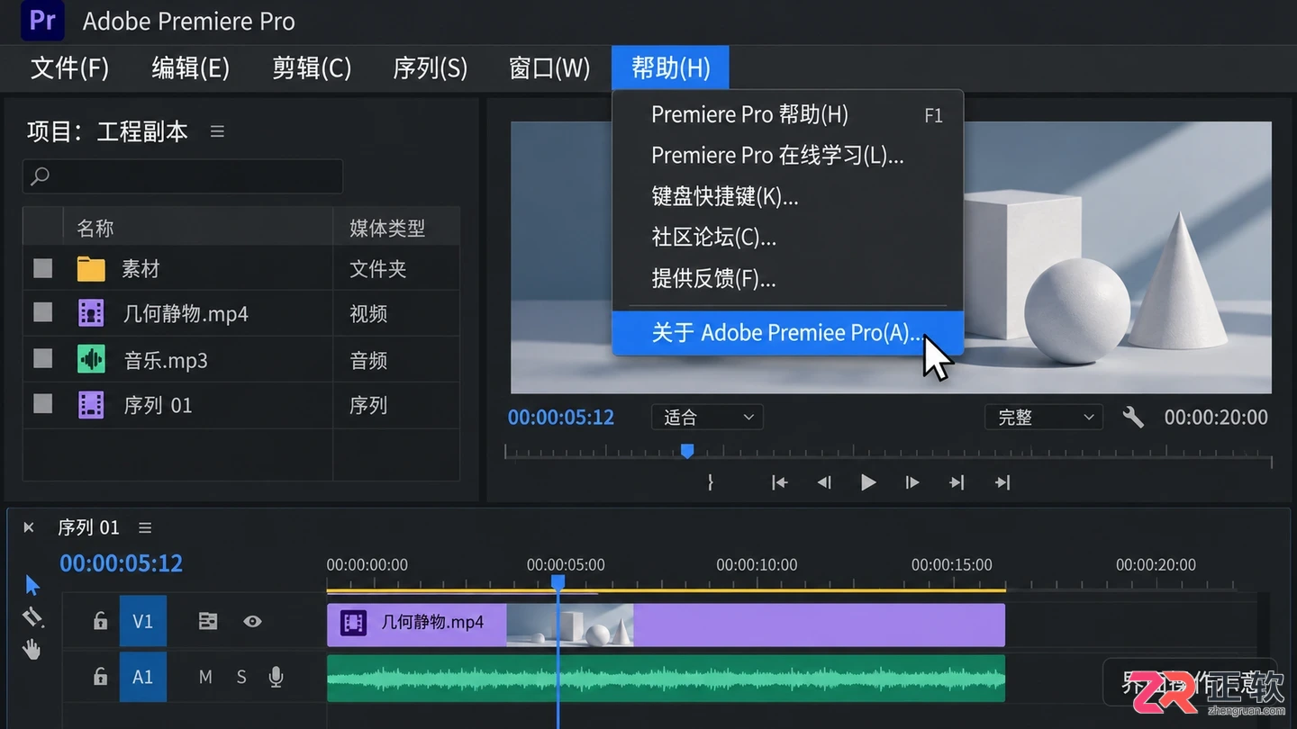Viewport: 1297px width, 729px height.
Task: Toggle the A1 track lock
Action: tap(101, 677)
